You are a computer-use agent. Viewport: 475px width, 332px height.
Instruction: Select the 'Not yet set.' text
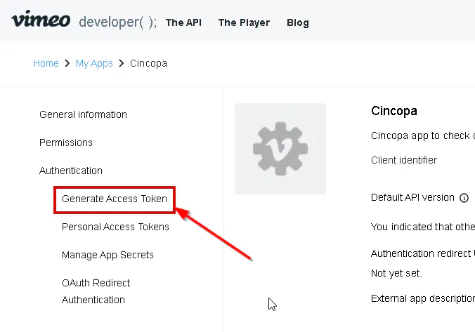(x=396, y=273)
